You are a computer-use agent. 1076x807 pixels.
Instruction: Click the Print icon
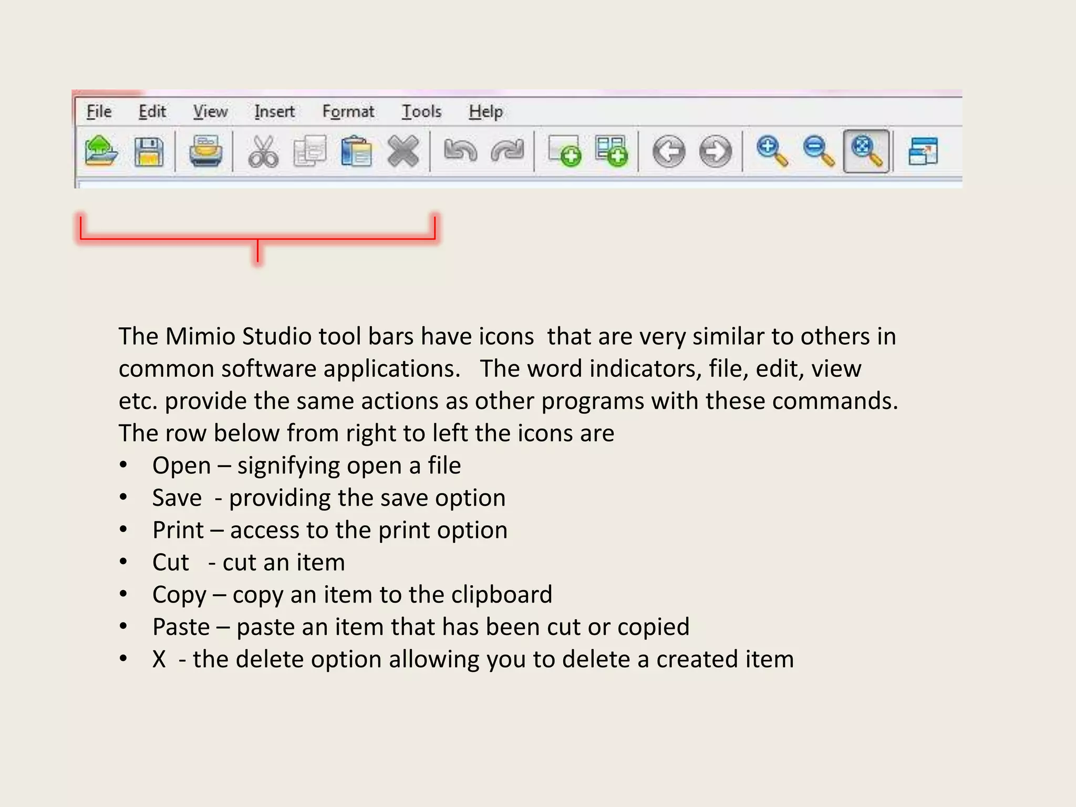coord(205,151)
